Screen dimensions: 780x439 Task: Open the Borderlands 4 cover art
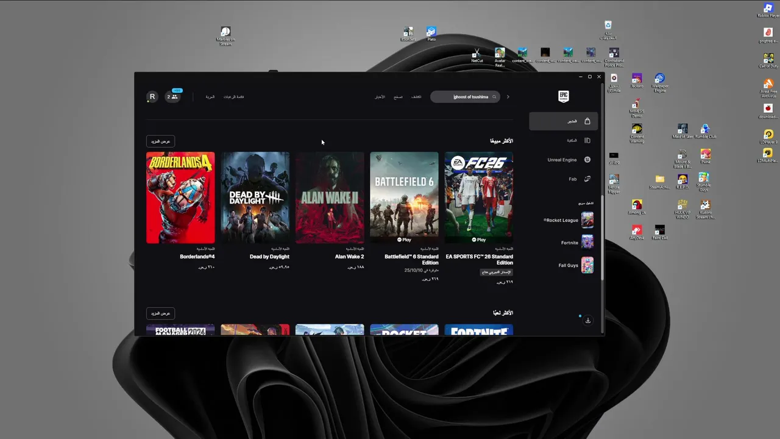(x=180, y=198)
